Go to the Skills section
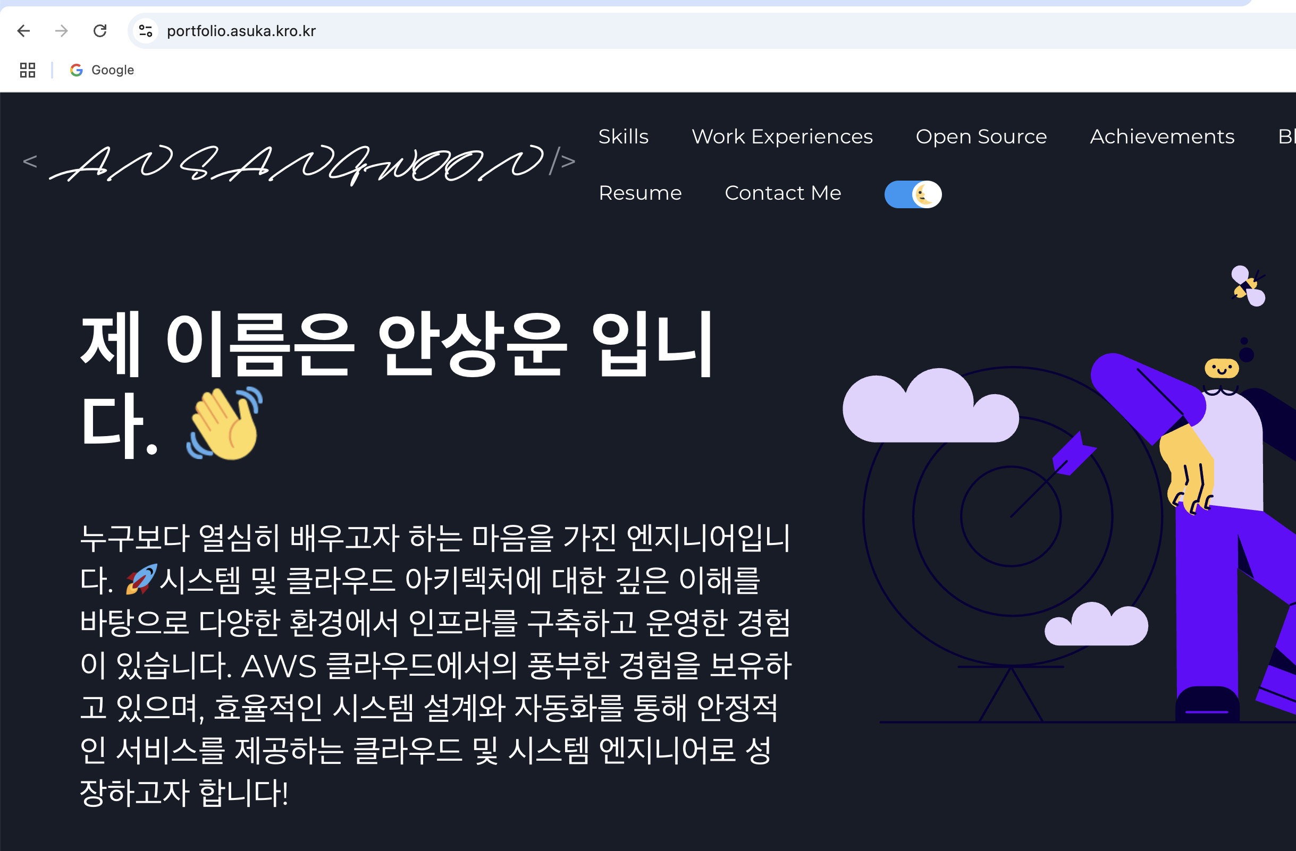 tap(624, 137)
